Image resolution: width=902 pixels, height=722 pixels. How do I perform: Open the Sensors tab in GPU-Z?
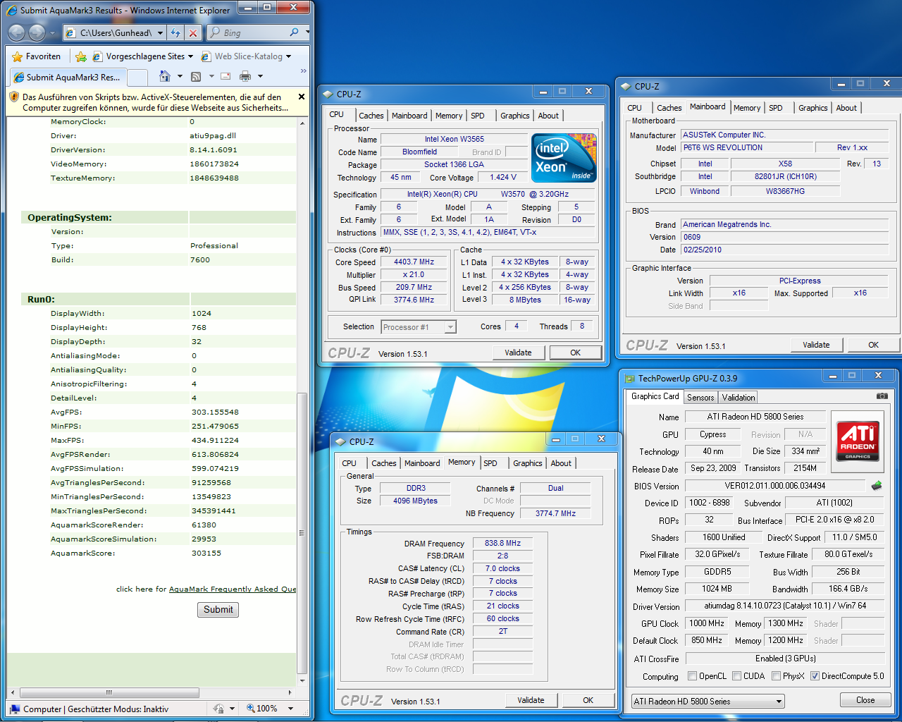tap(700, 398)
